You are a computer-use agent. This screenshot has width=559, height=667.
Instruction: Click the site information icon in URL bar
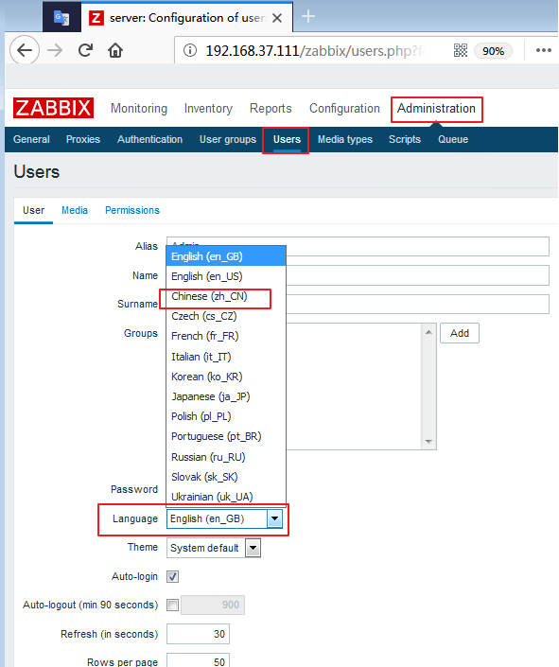click(190, 51)
